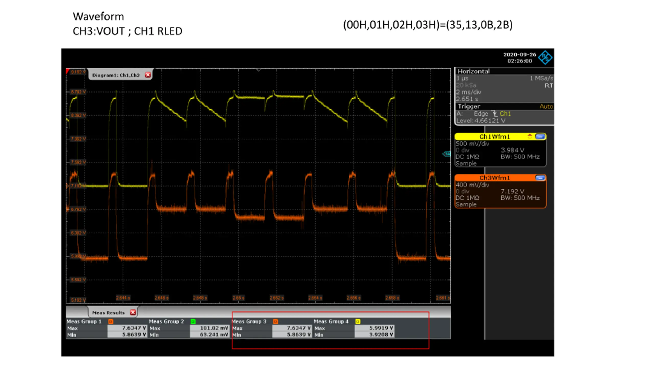The height and width of the screenshot is (368, 654).
Task: Close the Diagram1: Ch1,Ch3 tab
Action: (x=148, y=75)
